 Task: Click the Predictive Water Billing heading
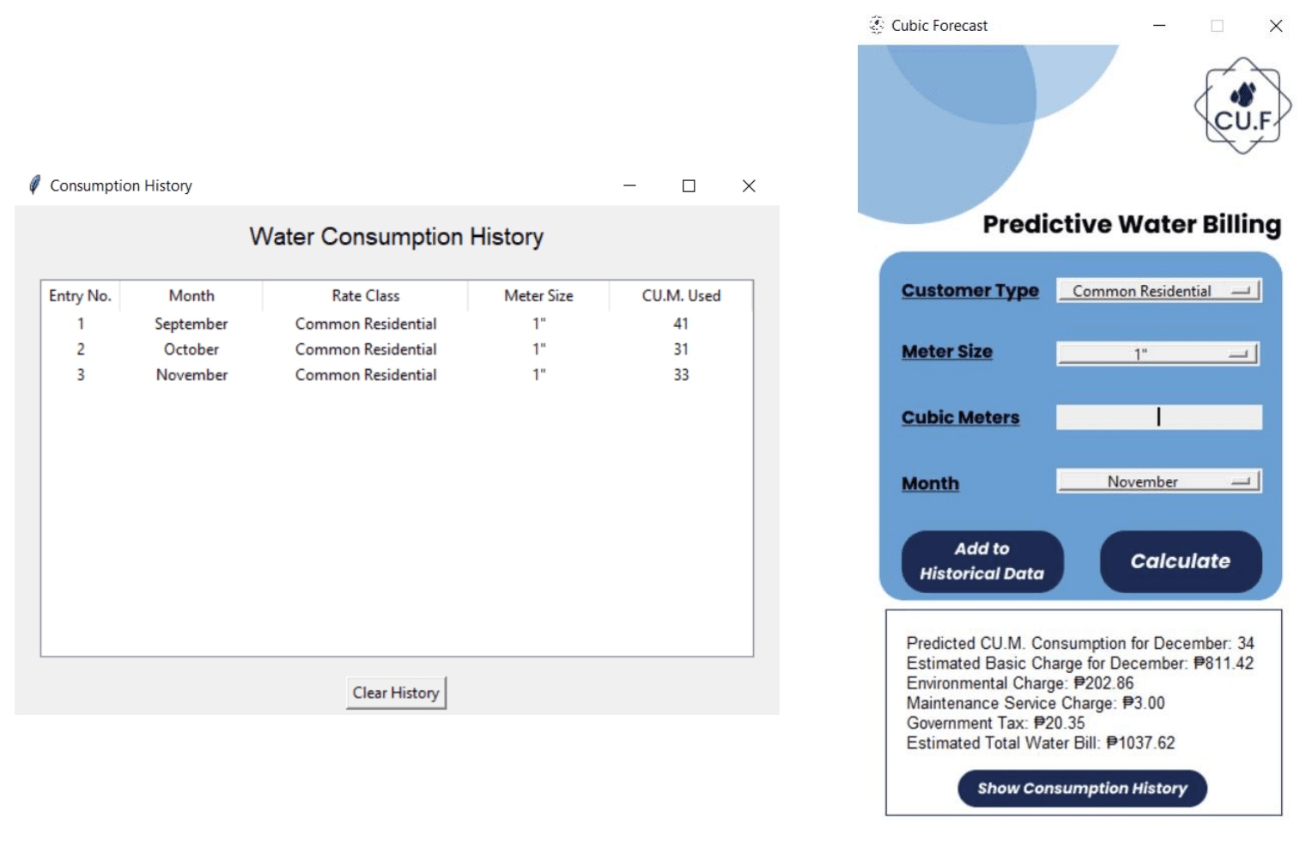1132,224
